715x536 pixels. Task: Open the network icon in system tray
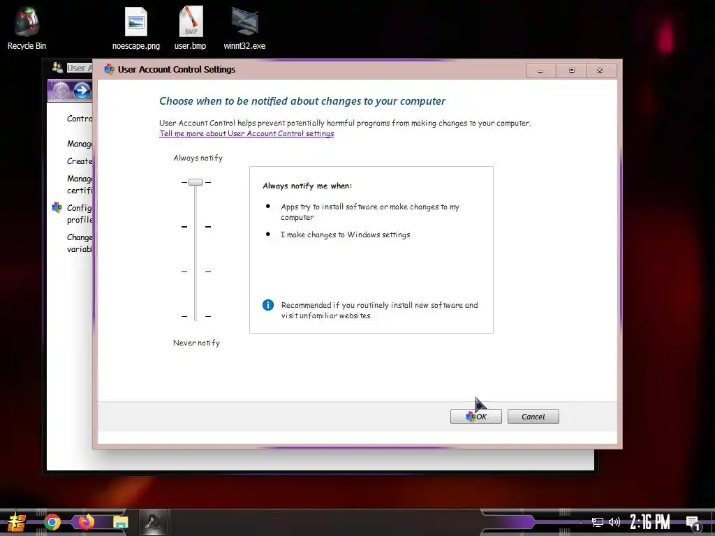[x=598, y=522]
